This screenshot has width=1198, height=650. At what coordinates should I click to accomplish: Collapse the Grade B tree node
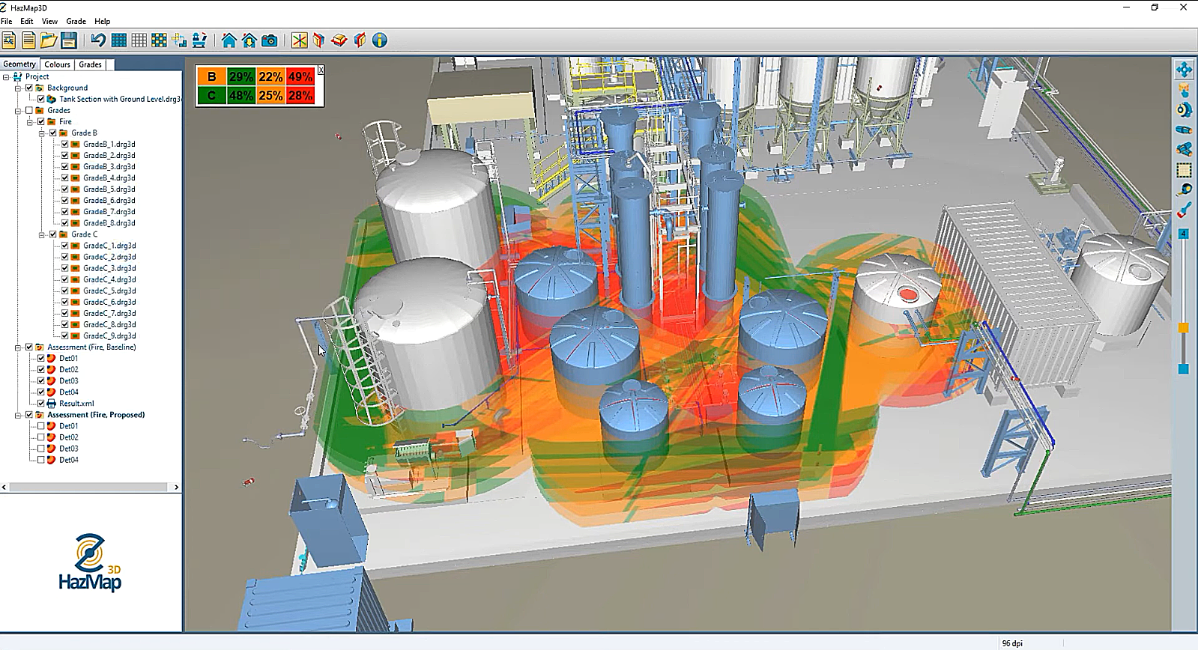tap(42, 133)
